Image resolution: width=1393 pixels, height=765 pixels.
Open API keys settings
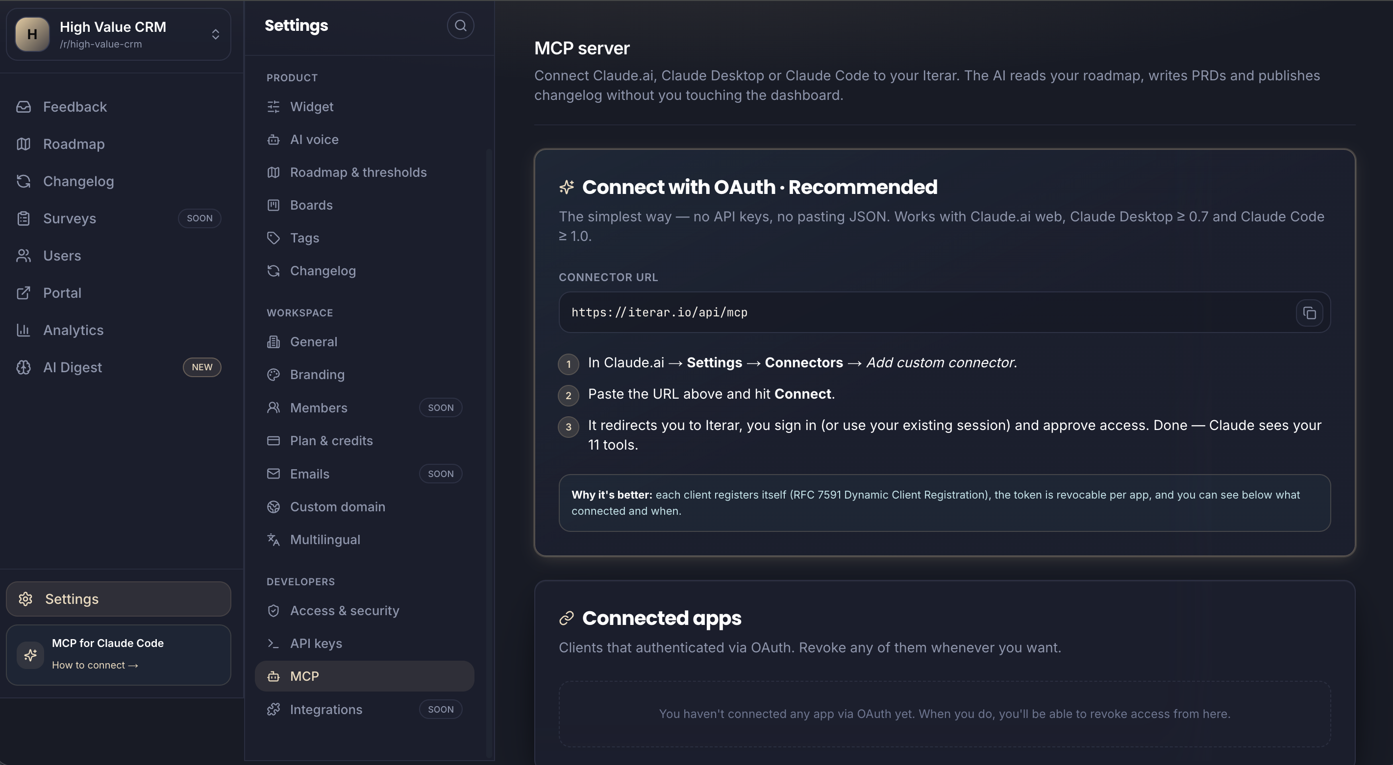(365, 644)
